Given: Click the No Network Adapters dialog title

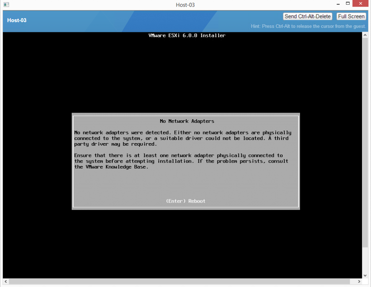Looking at the screenshot, I should 187,121.
